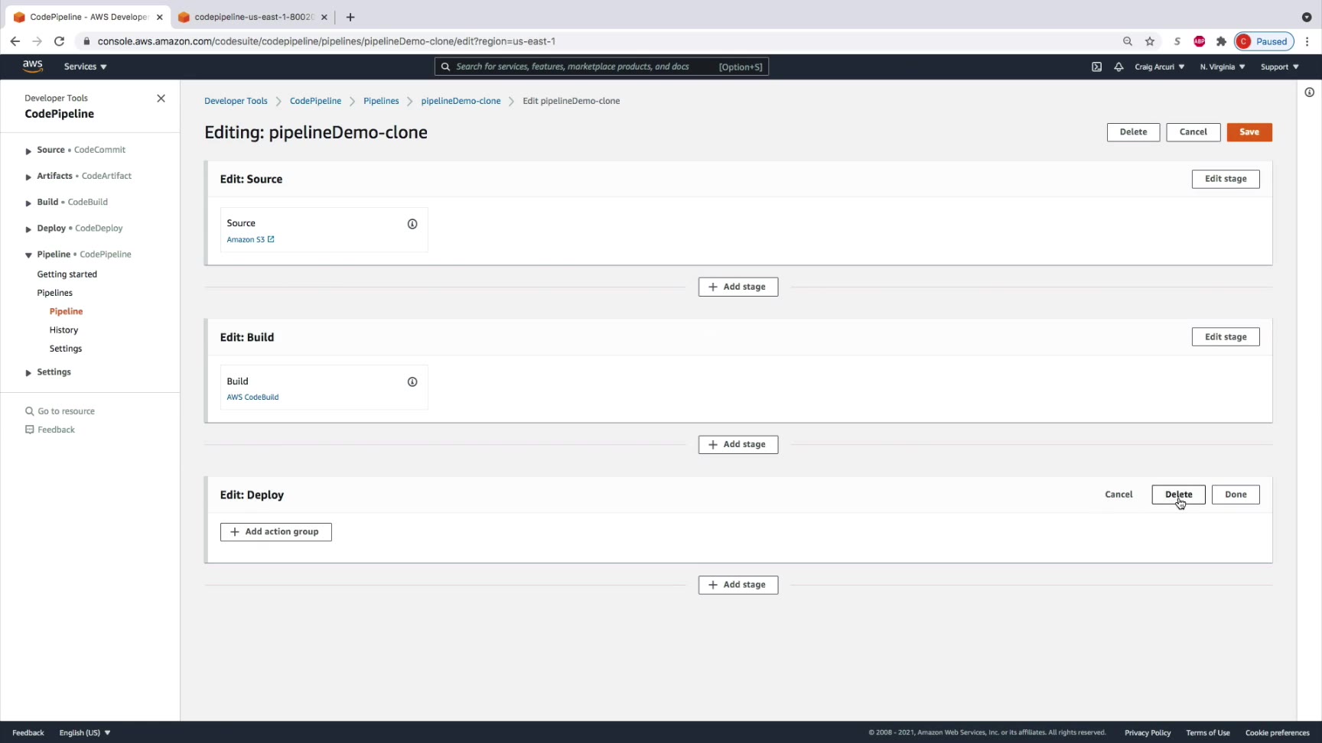Switch to codepipeline-us-east-1 browser tab

coord(253,17)
